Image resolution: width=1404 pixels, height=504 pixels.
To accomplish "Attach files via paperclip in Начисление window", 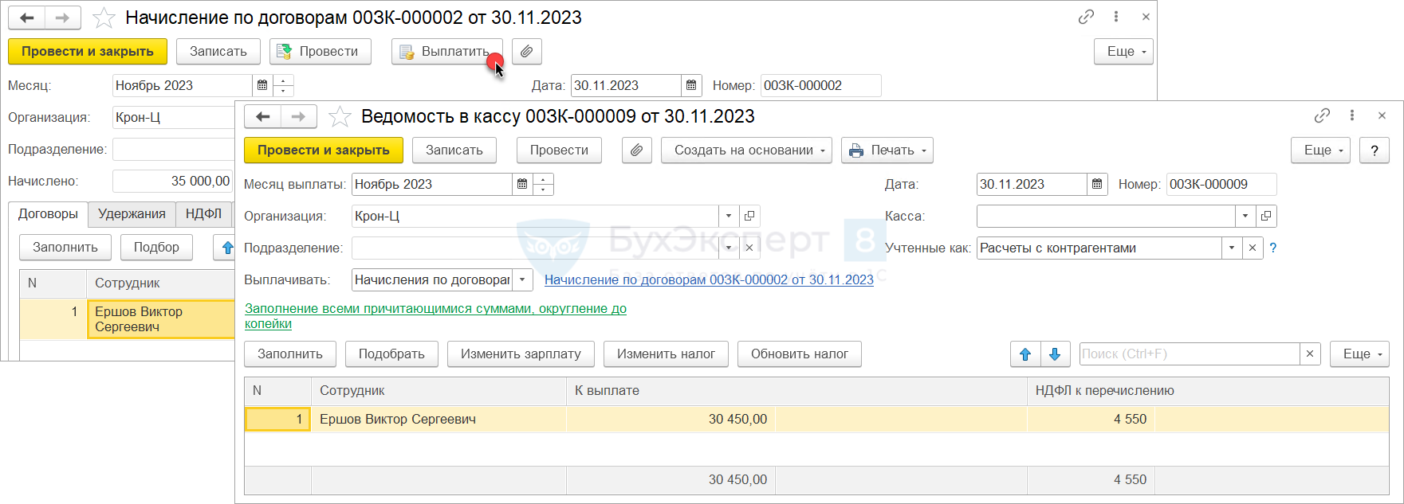I will click(x=527, y=52).
